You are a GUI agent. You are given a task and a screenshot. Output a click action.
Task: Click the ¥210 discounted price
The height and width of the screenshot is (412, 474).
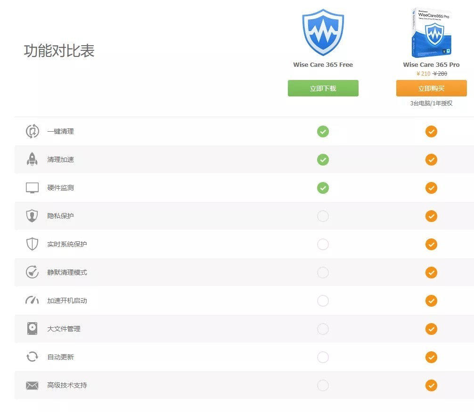click(423, 74)
